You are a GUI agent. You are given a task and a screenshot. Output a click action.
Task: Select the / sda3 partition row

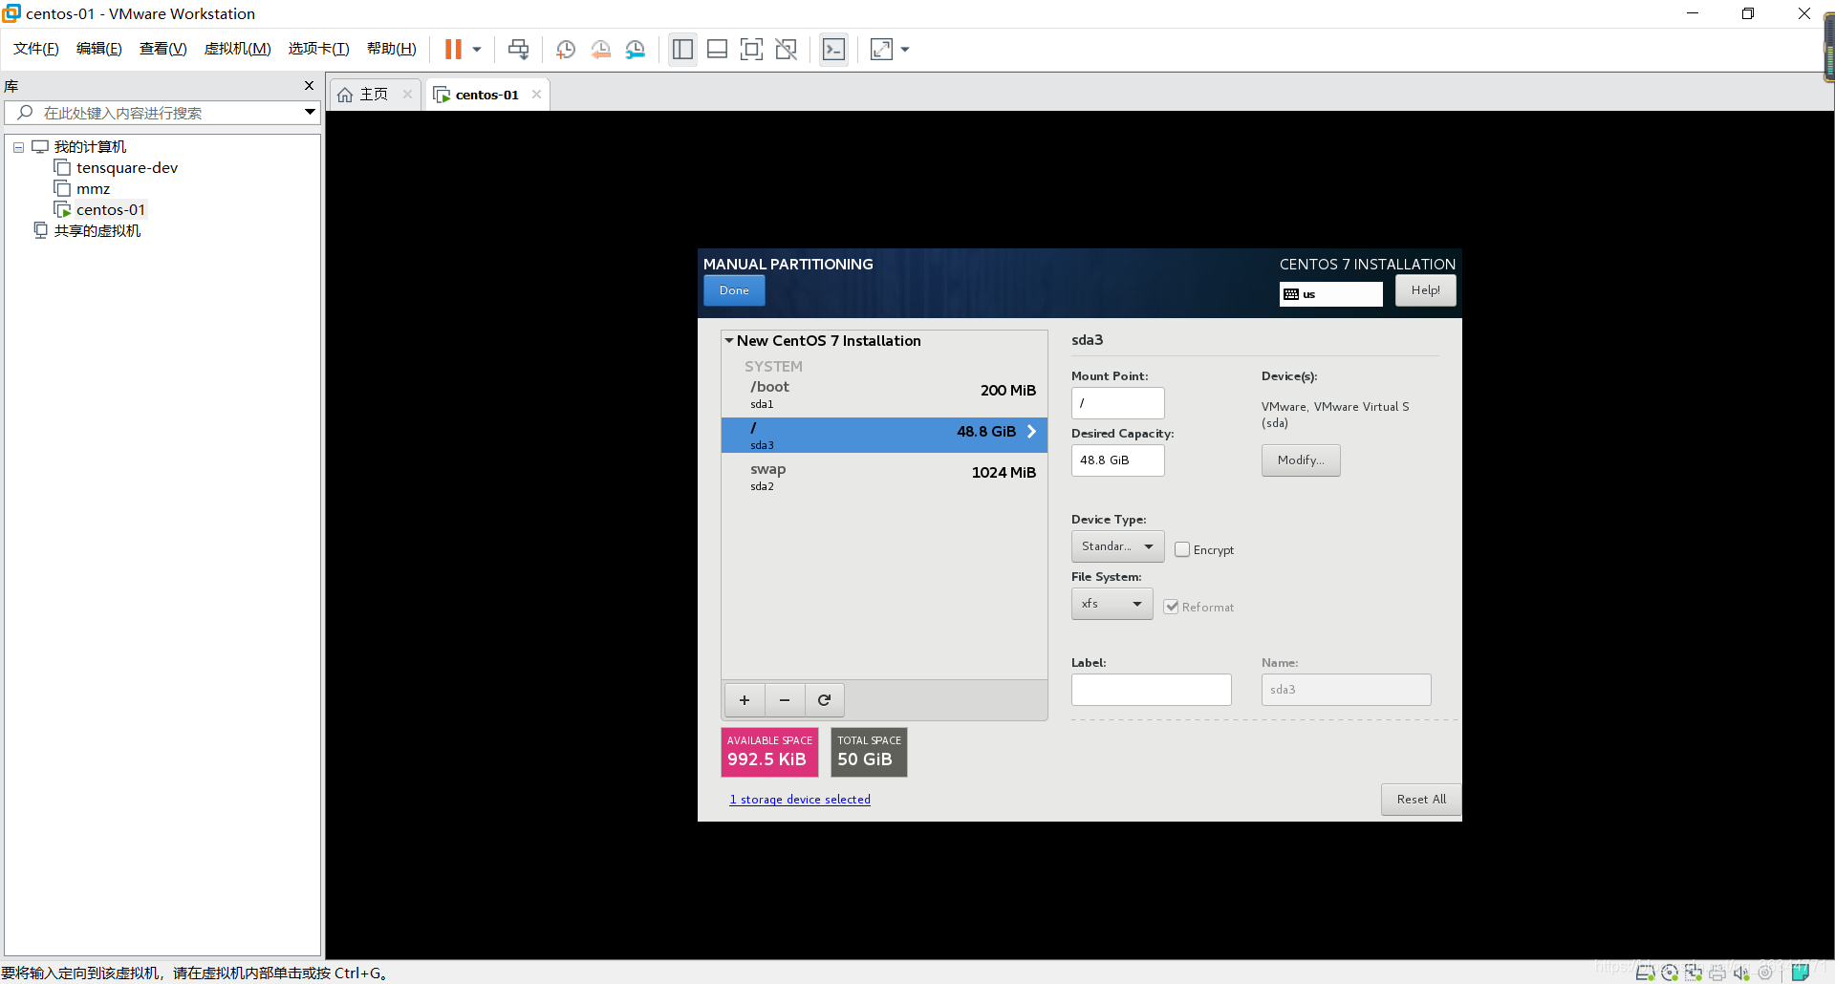click(884, 436)
